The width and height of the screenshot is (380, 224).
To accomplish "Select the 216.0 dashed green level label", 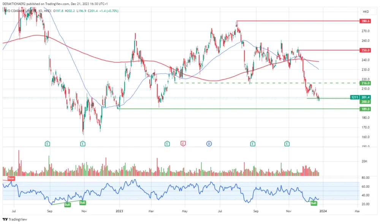I will coord(366,83).
